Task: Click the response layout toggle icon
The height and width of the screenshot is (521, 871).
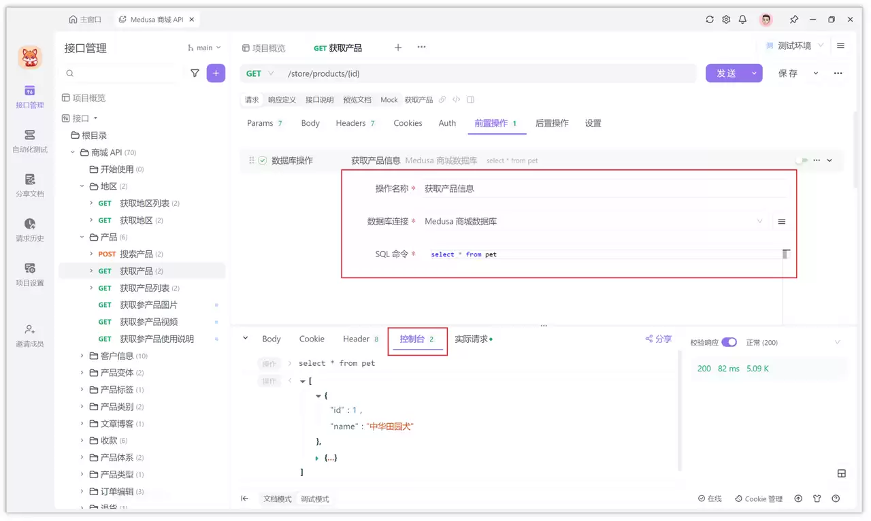Action: (842, 473)
